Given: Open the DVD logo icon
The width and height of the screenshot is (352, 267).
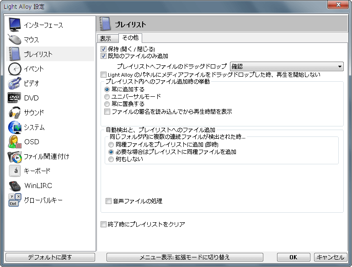Looking at the screenshot, I should tap(14, 98).
